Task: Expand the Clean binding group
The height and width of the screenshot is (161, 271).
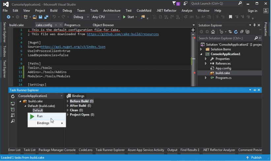Action: (68, 110)
